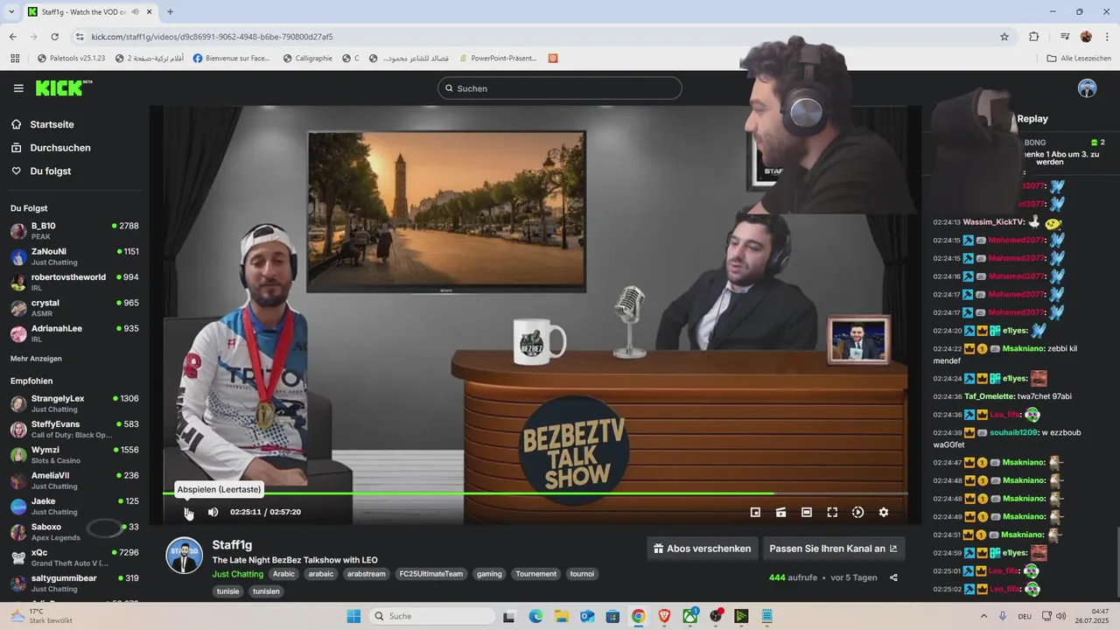Screen dimensions: 1120x630
Task: Open the Calligraphie bookmark
Action: click(x=307, y=59)
